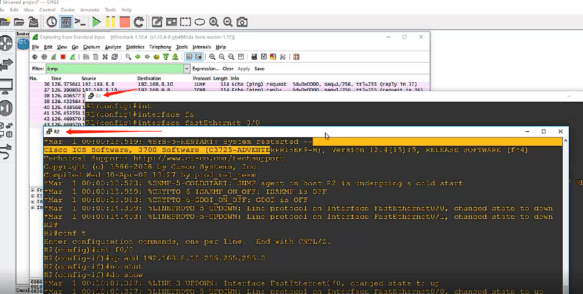Click GNS3 New project toolbar icon
This screenshot has height=294, width=583.
[x=5, y=22]
